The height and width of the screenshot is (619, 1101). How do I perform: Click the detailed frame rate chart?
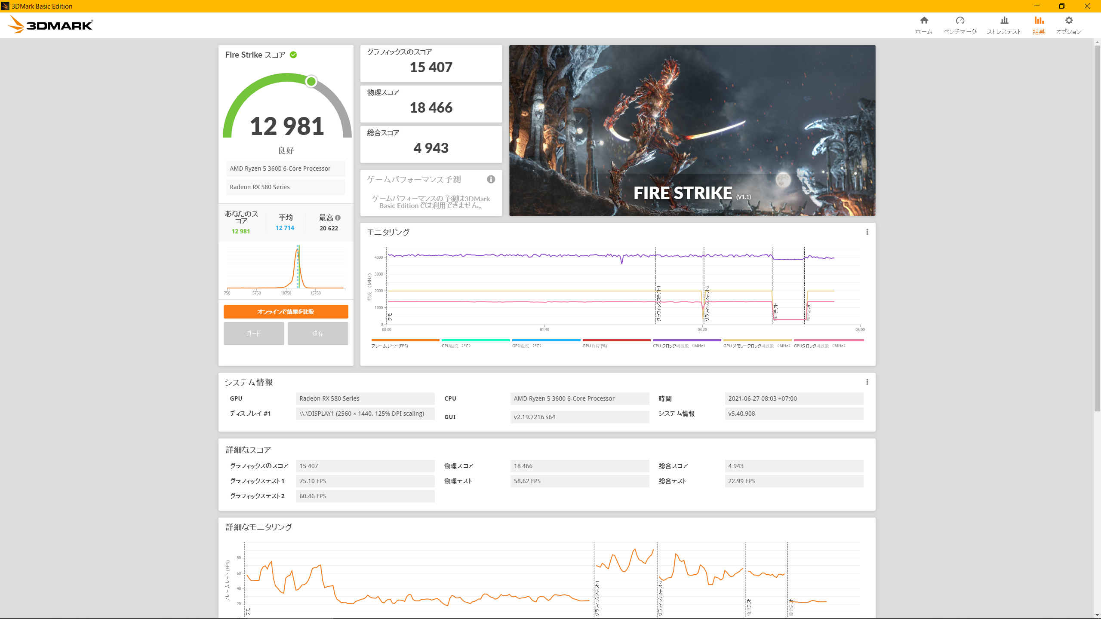(552, 579)
